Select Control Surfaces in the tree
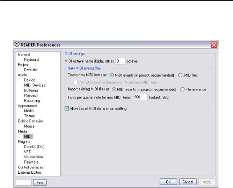The image size is (233, 188). (x=30, y=167)
